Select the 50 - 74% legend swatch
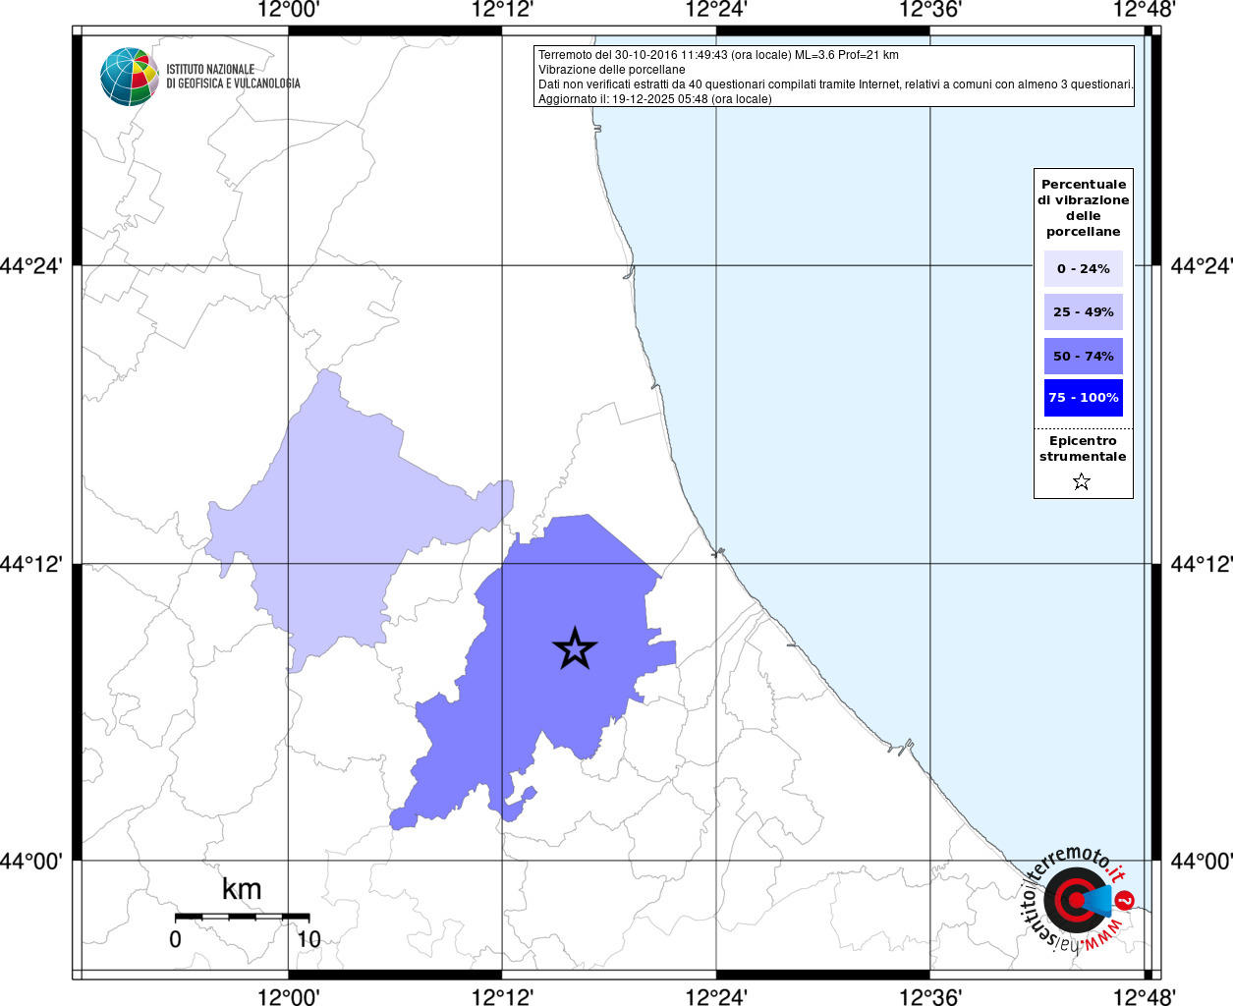This screenshot has width=1233, height=1006. pyautogui.click(x=1083, y=356)
